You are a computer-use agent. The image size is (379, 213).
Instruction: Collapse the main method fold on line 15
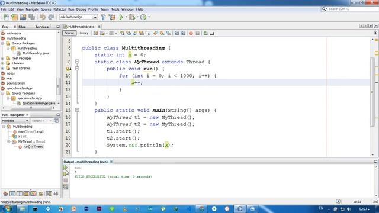[x=77, y=110]
